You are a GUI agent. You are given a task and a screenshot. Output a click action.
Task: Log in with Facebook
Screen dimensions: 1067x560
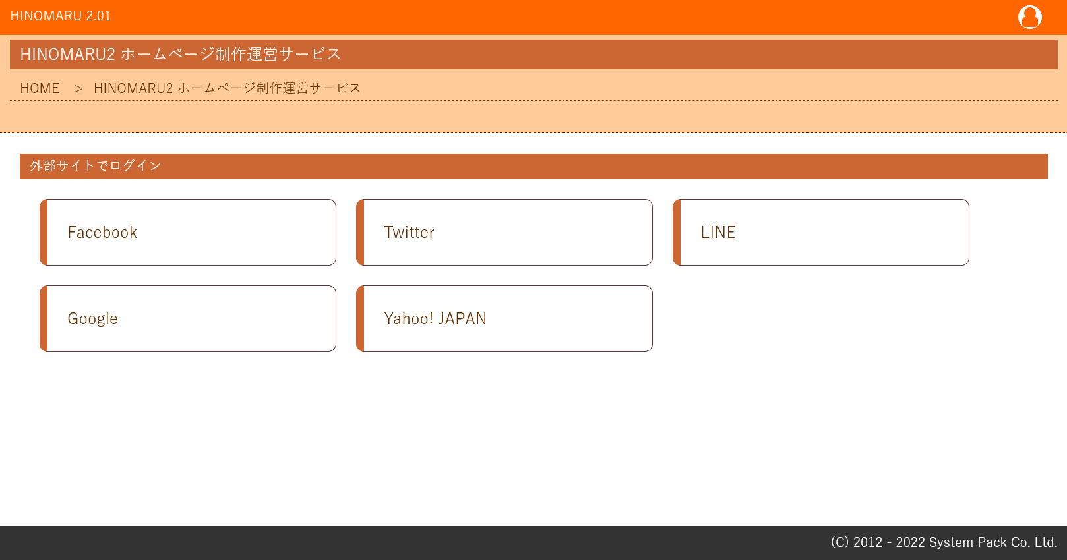click(x=188, y=233)
